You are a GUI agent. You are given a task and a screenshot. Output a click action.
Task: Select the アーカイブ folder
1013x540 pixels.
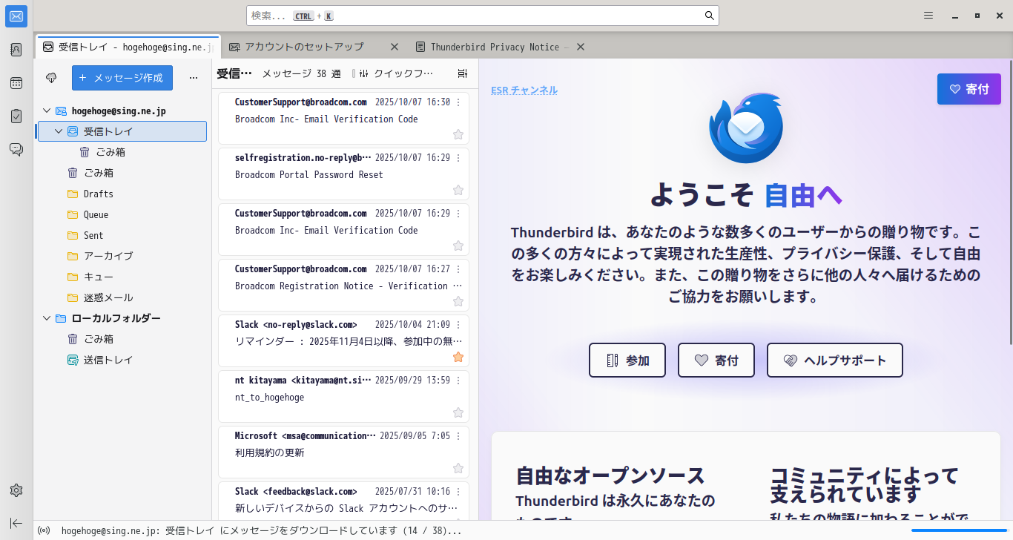coord(121,256)
